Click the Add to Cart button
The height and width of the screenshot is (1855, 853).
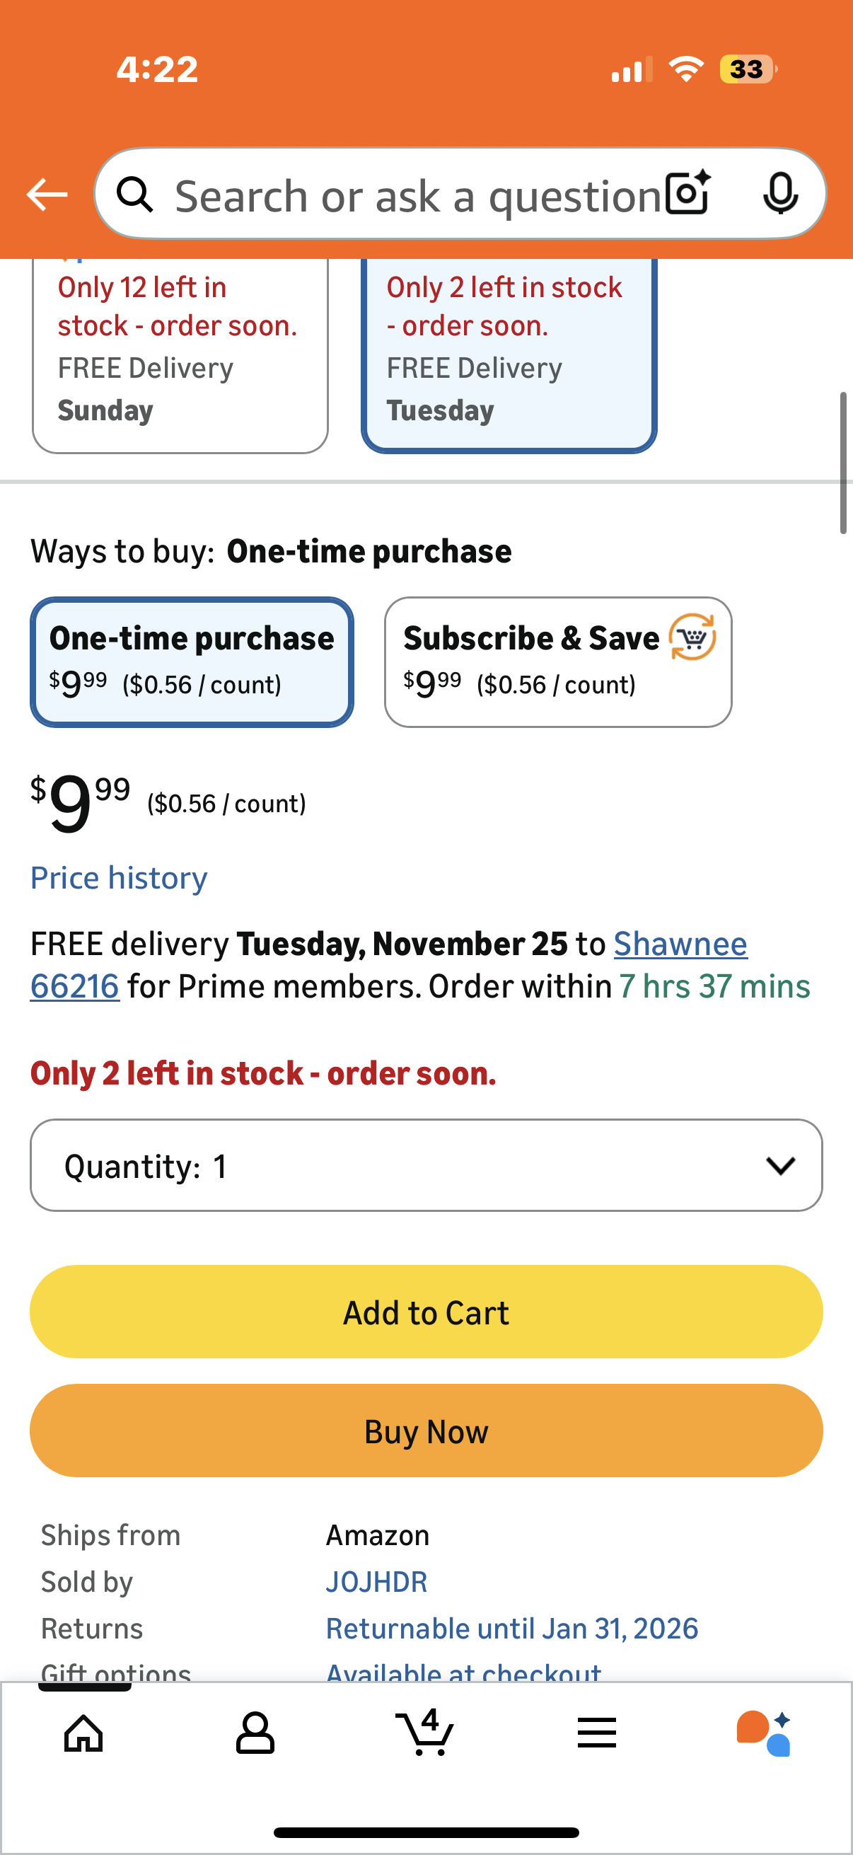point(426,1312)
